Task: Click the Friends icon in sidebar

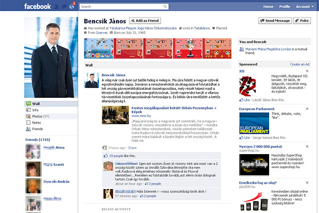Action: tap(28, 129)
